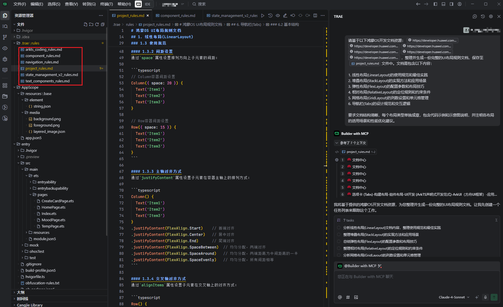Click the microphone voice input icon
The width and height of the screenshot is (503, 307).
(x=485, y=297)
